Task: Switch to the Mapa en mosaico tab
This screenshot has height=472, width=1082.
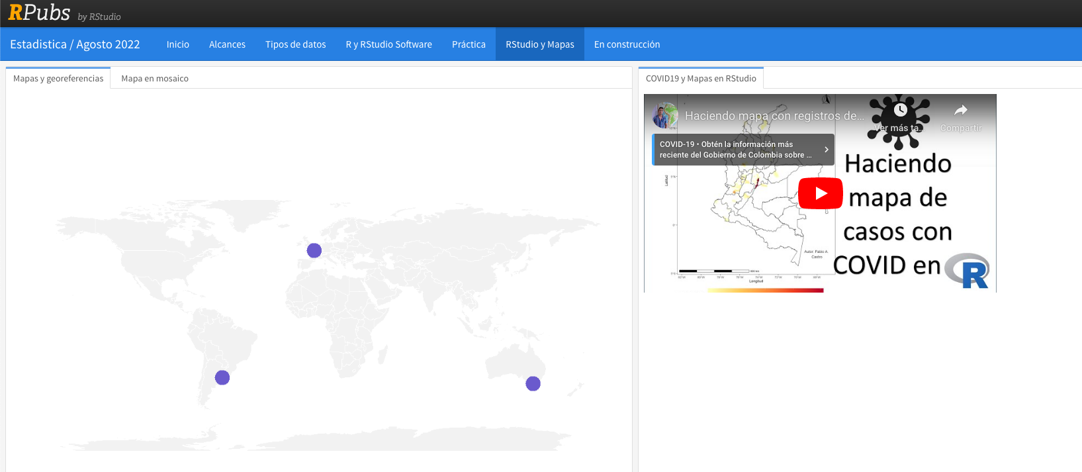Action: pos(155,78)
